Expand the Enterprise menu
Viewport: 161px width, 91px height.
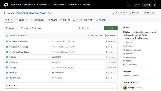pos(75,5)
